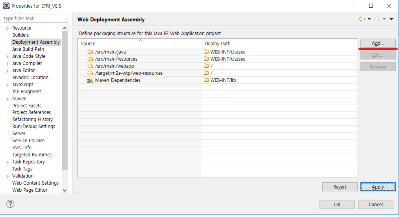The image size is (399, 217).
Task: Click the /src/main/webapp folder icon
Action: [90, 66]
